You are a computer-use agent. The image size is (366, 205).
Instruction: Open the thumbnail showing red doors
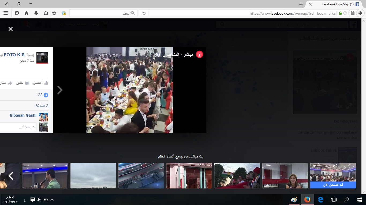coord(189,176)
